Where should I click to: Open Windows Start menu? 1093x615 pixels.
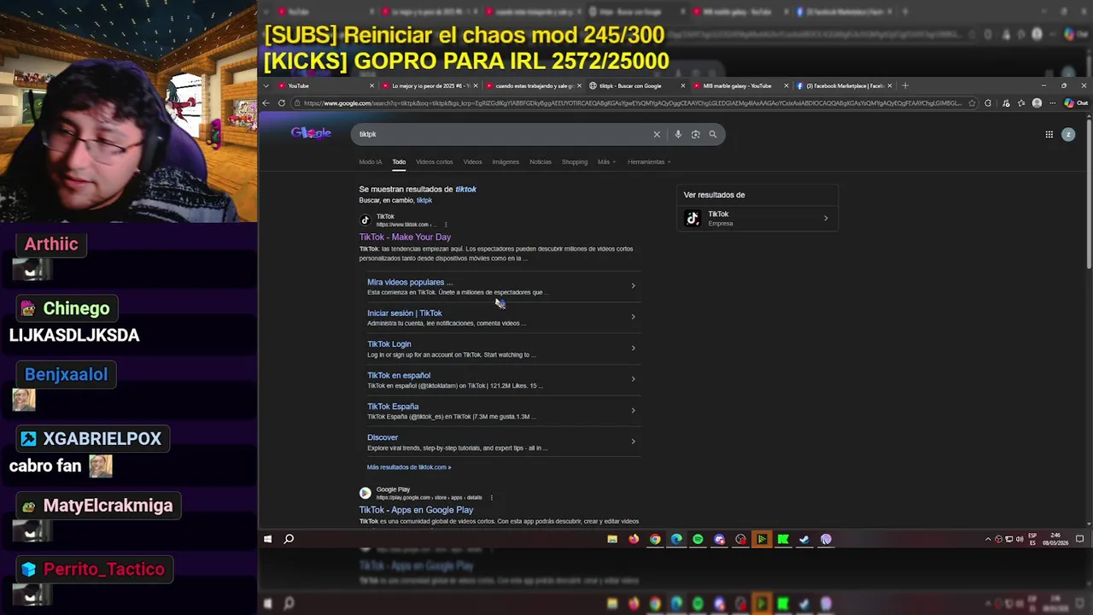click(267, 539)
